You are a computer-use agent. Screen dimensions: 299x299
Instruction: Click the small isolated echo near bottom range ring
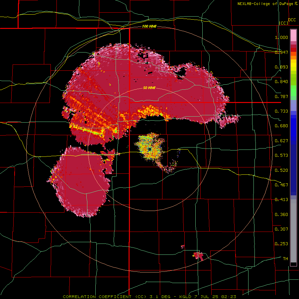198,255
